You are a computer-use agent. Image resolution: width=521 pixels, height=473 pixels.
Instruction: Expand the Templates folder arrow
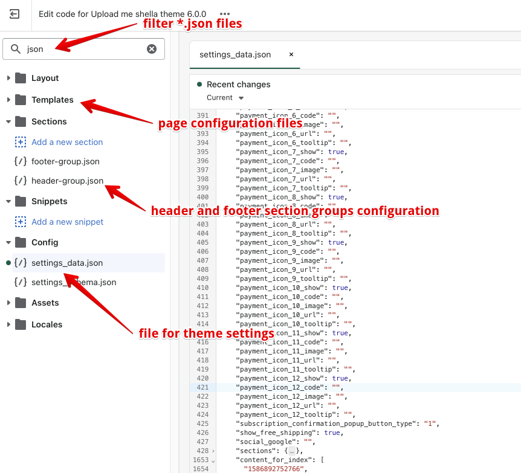click(8, 100)
